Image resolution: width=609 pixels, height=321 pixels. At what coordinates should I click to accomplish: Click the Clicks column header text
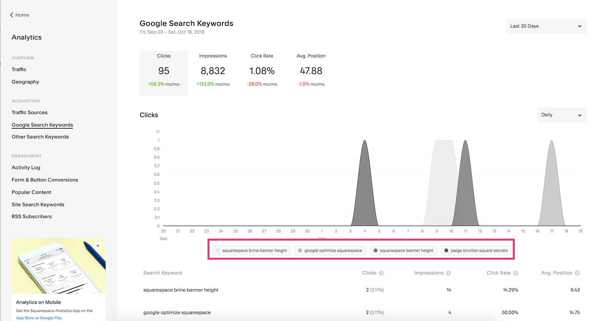click(369, 273)
